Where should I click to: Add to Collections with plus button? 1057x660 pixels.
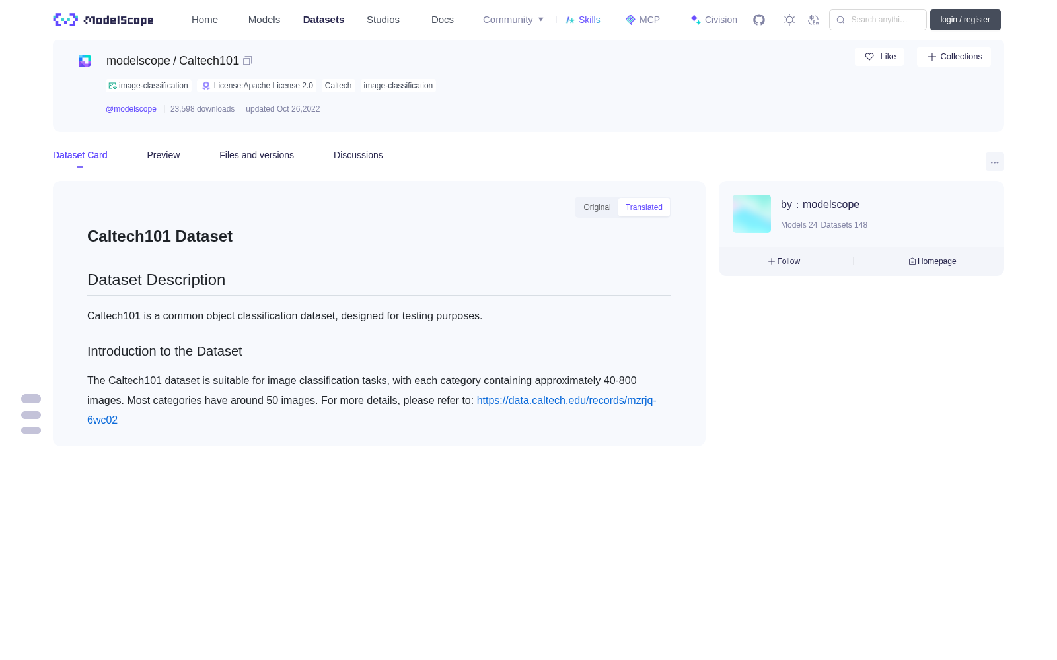click(954, 57)
